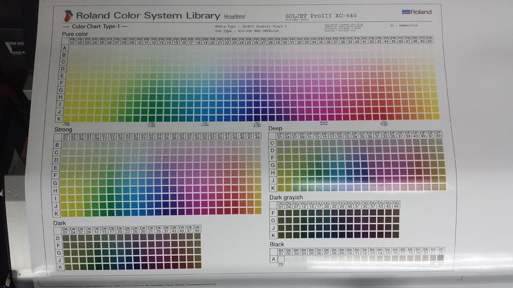
Task: Click row label K in Dark chart
Action: [60, 267]
